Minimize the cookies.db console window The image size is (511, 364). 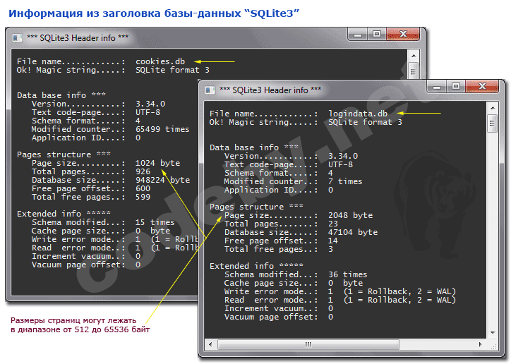358,35
